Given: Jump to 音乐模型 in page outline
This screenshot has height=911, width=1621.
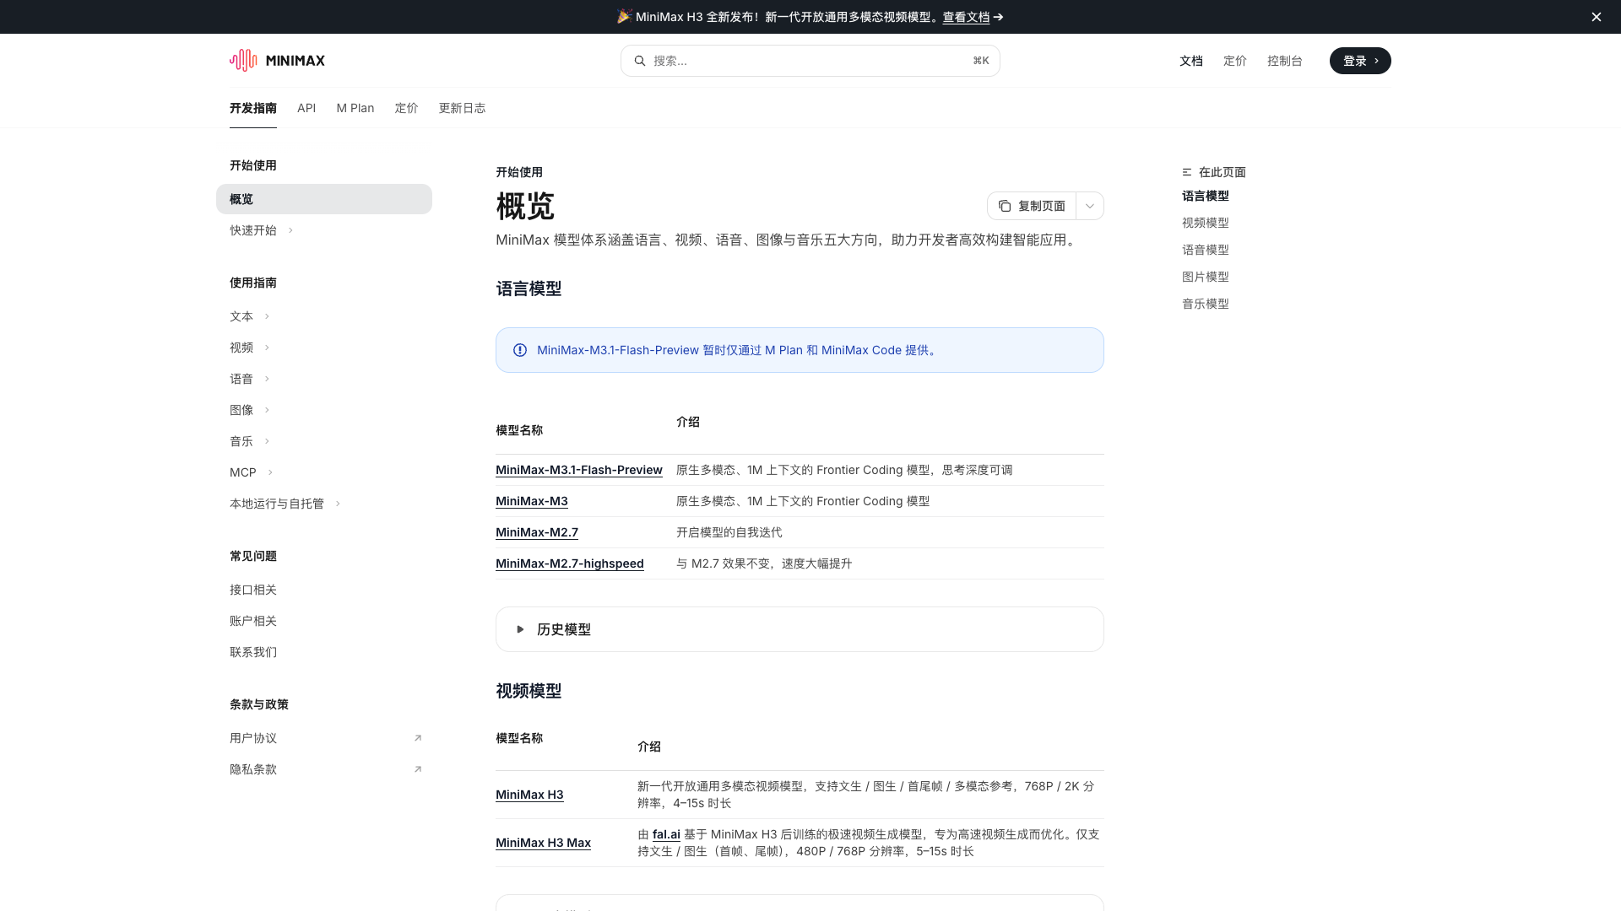Looking at the screenshot, I should (1206, 304).
